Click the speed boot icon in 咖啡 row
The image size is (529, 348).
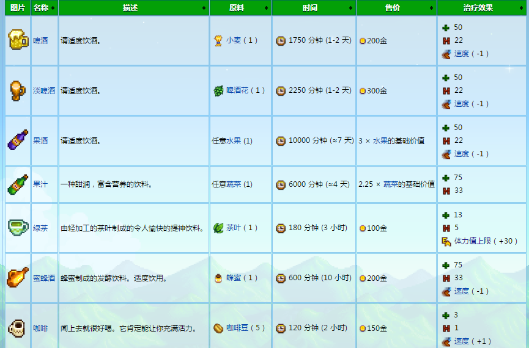pos(446,341)
